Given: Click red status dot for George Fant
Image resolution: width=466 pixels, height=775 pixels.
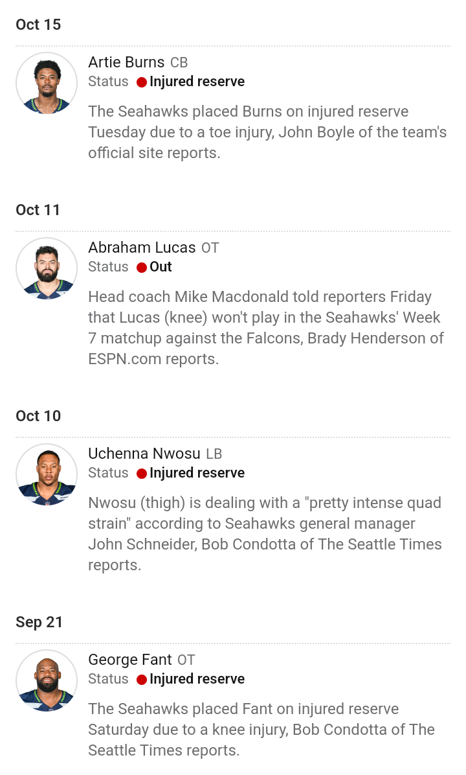Looking at the screenshot, I should click(142, 680).
